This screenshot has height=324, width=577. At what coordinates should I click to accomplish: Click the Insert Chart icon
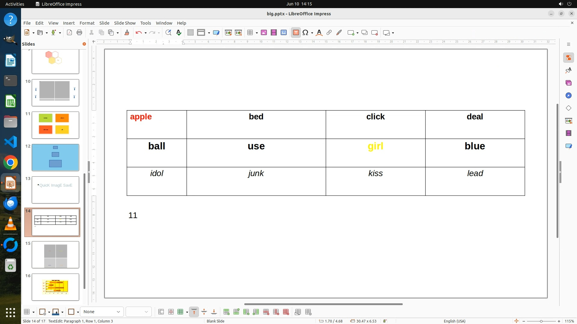pyautogui.click(x=283, y=33)
